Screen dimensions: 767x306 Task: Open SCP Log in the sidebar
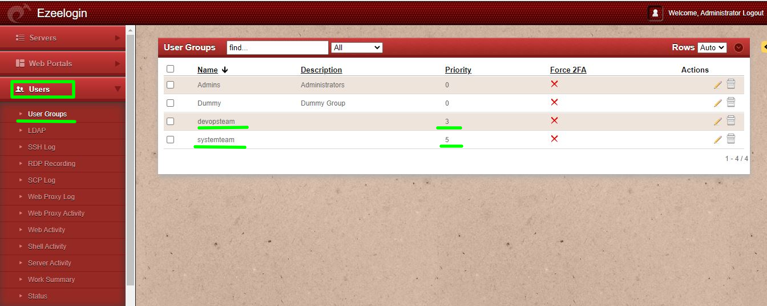[x=42, y=180]
